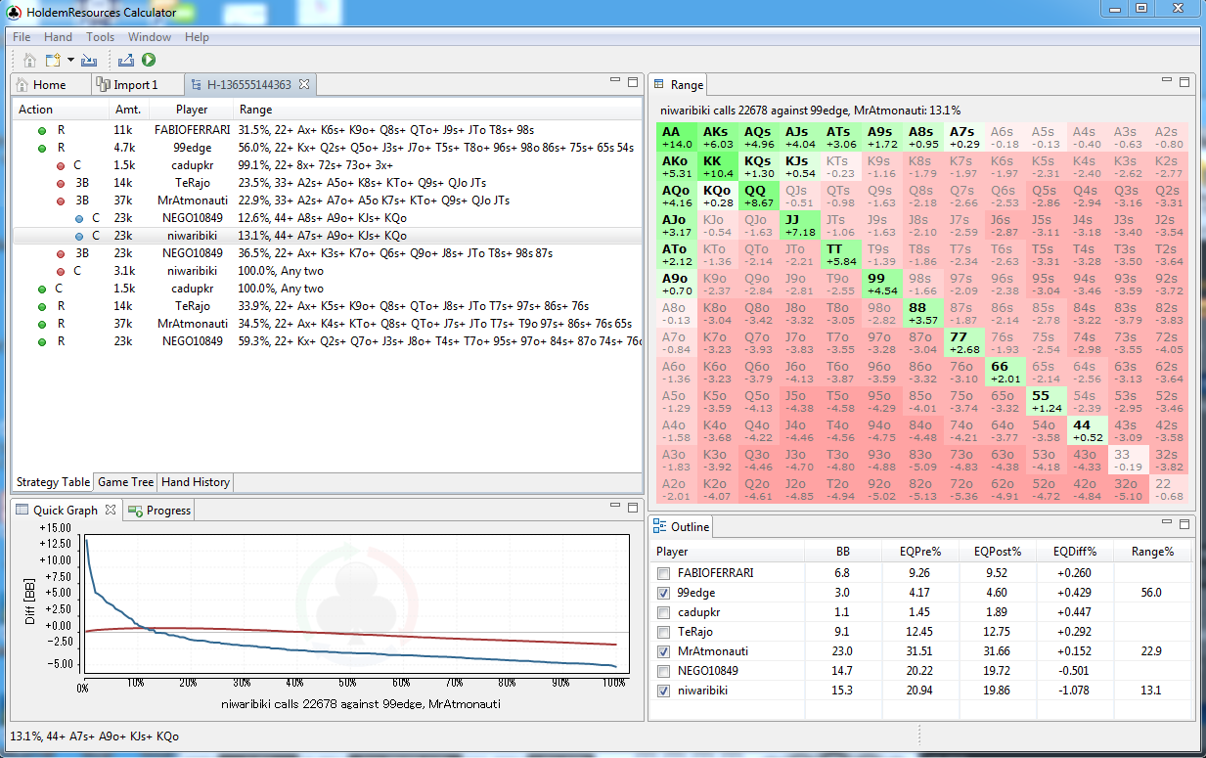Uncheck the niwaribiki player checkbox
Image resolution: width=1206 pixels, height=758 pixels.
pos(665,691)
